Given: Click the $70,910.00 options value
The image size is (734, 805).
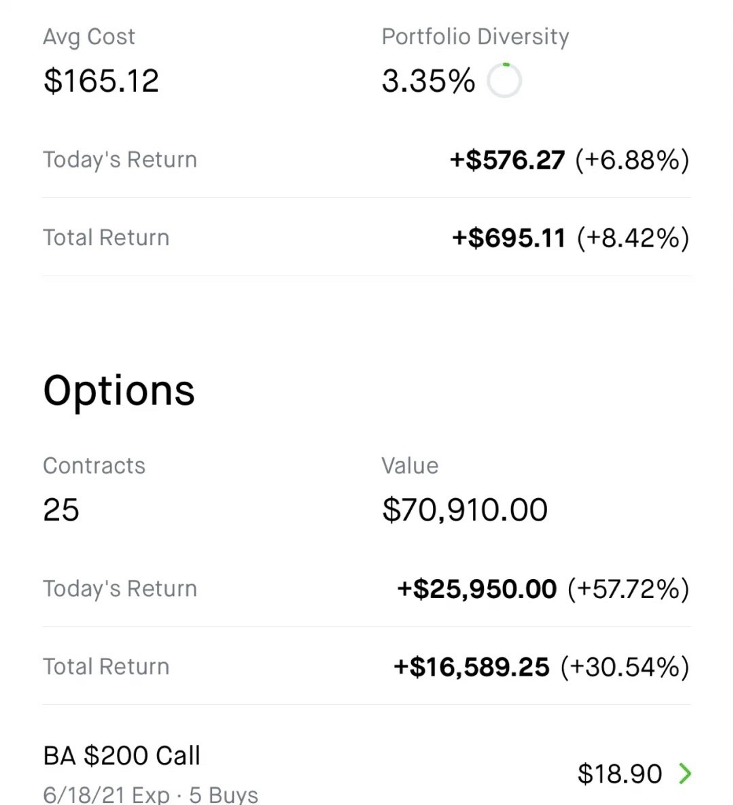Looking at the screenshot, I should (465, 510).
